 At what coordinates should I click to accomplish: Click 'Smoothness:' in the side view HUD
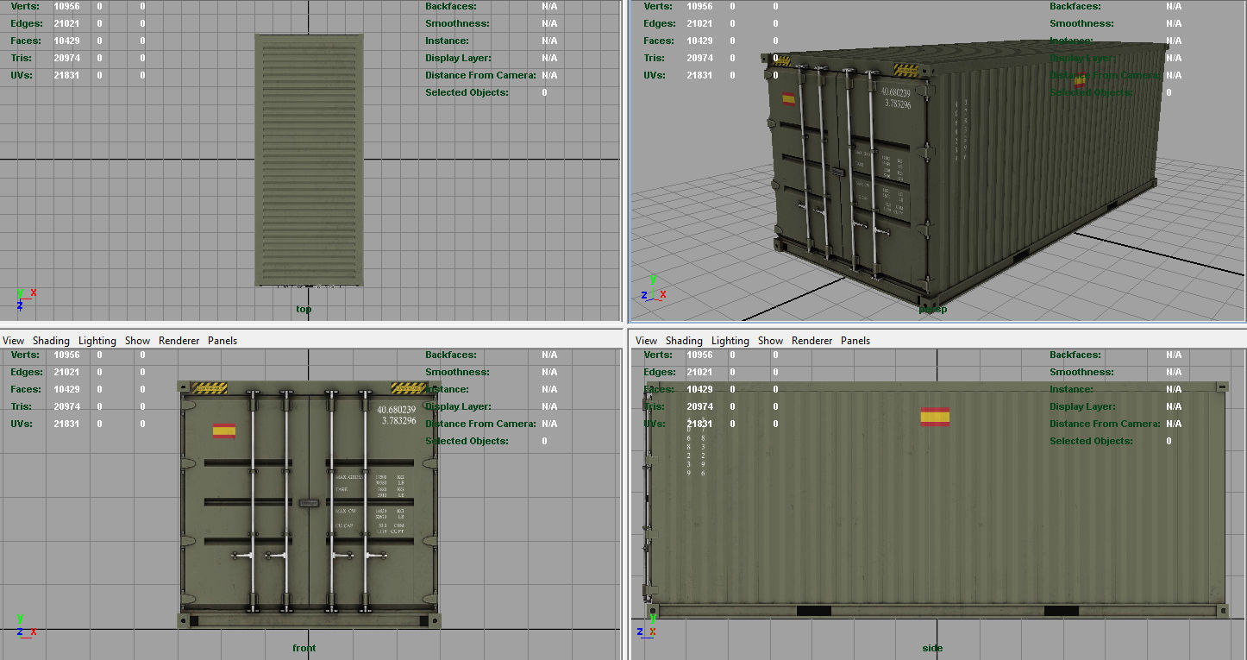click(1080, 372)
